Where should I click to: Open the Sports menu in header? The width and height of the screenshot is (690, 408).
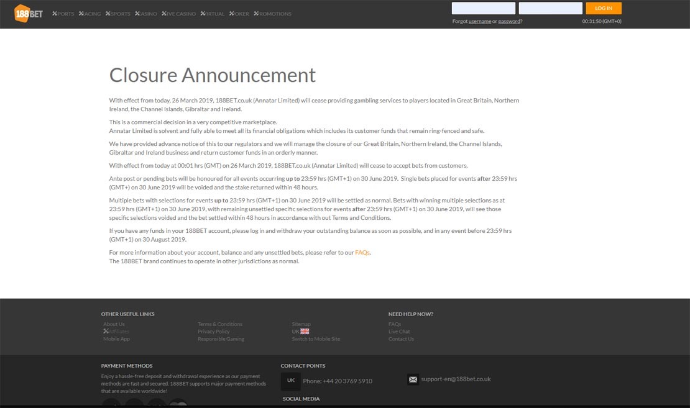tap(63, 14)
